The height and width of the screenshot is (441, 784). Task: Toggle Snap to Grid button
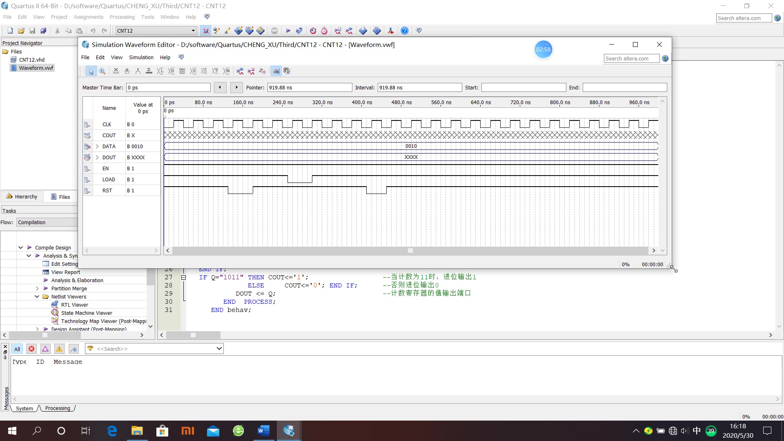pyautogui.click(x=276, y=71)
